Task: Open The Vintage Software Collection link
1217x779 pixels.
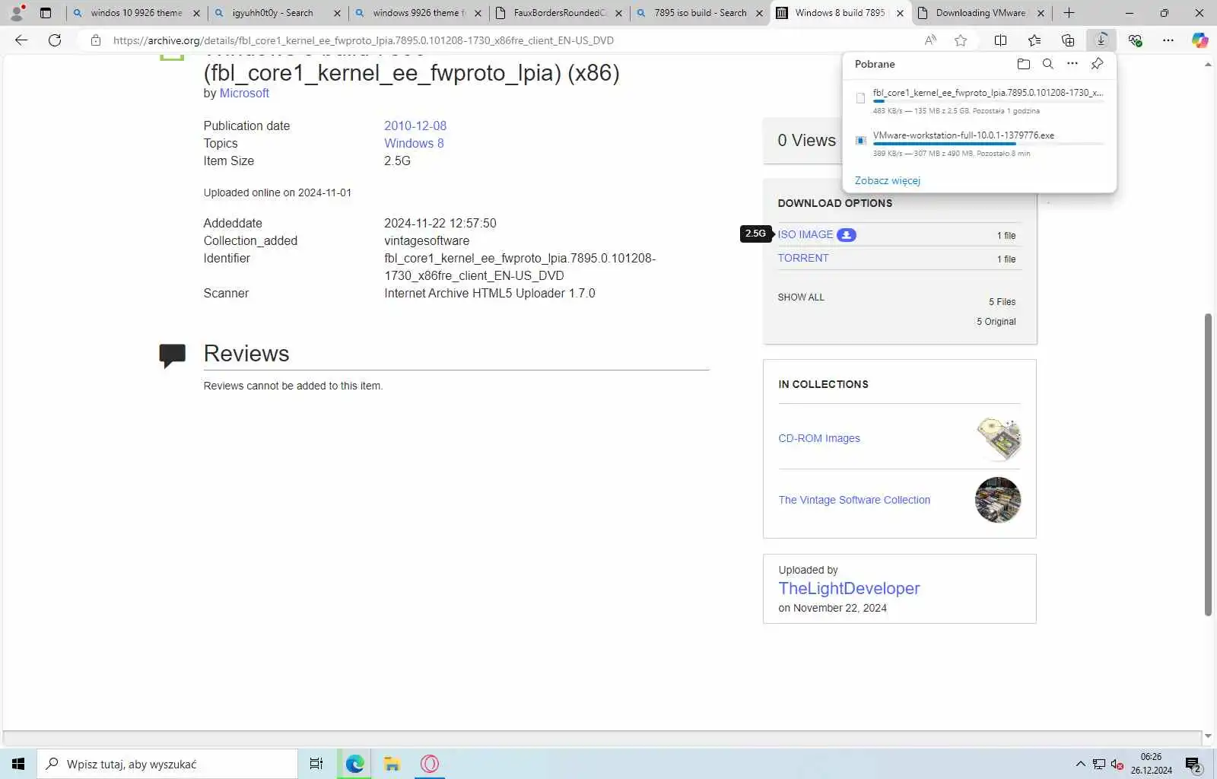Action: [854, 500]
